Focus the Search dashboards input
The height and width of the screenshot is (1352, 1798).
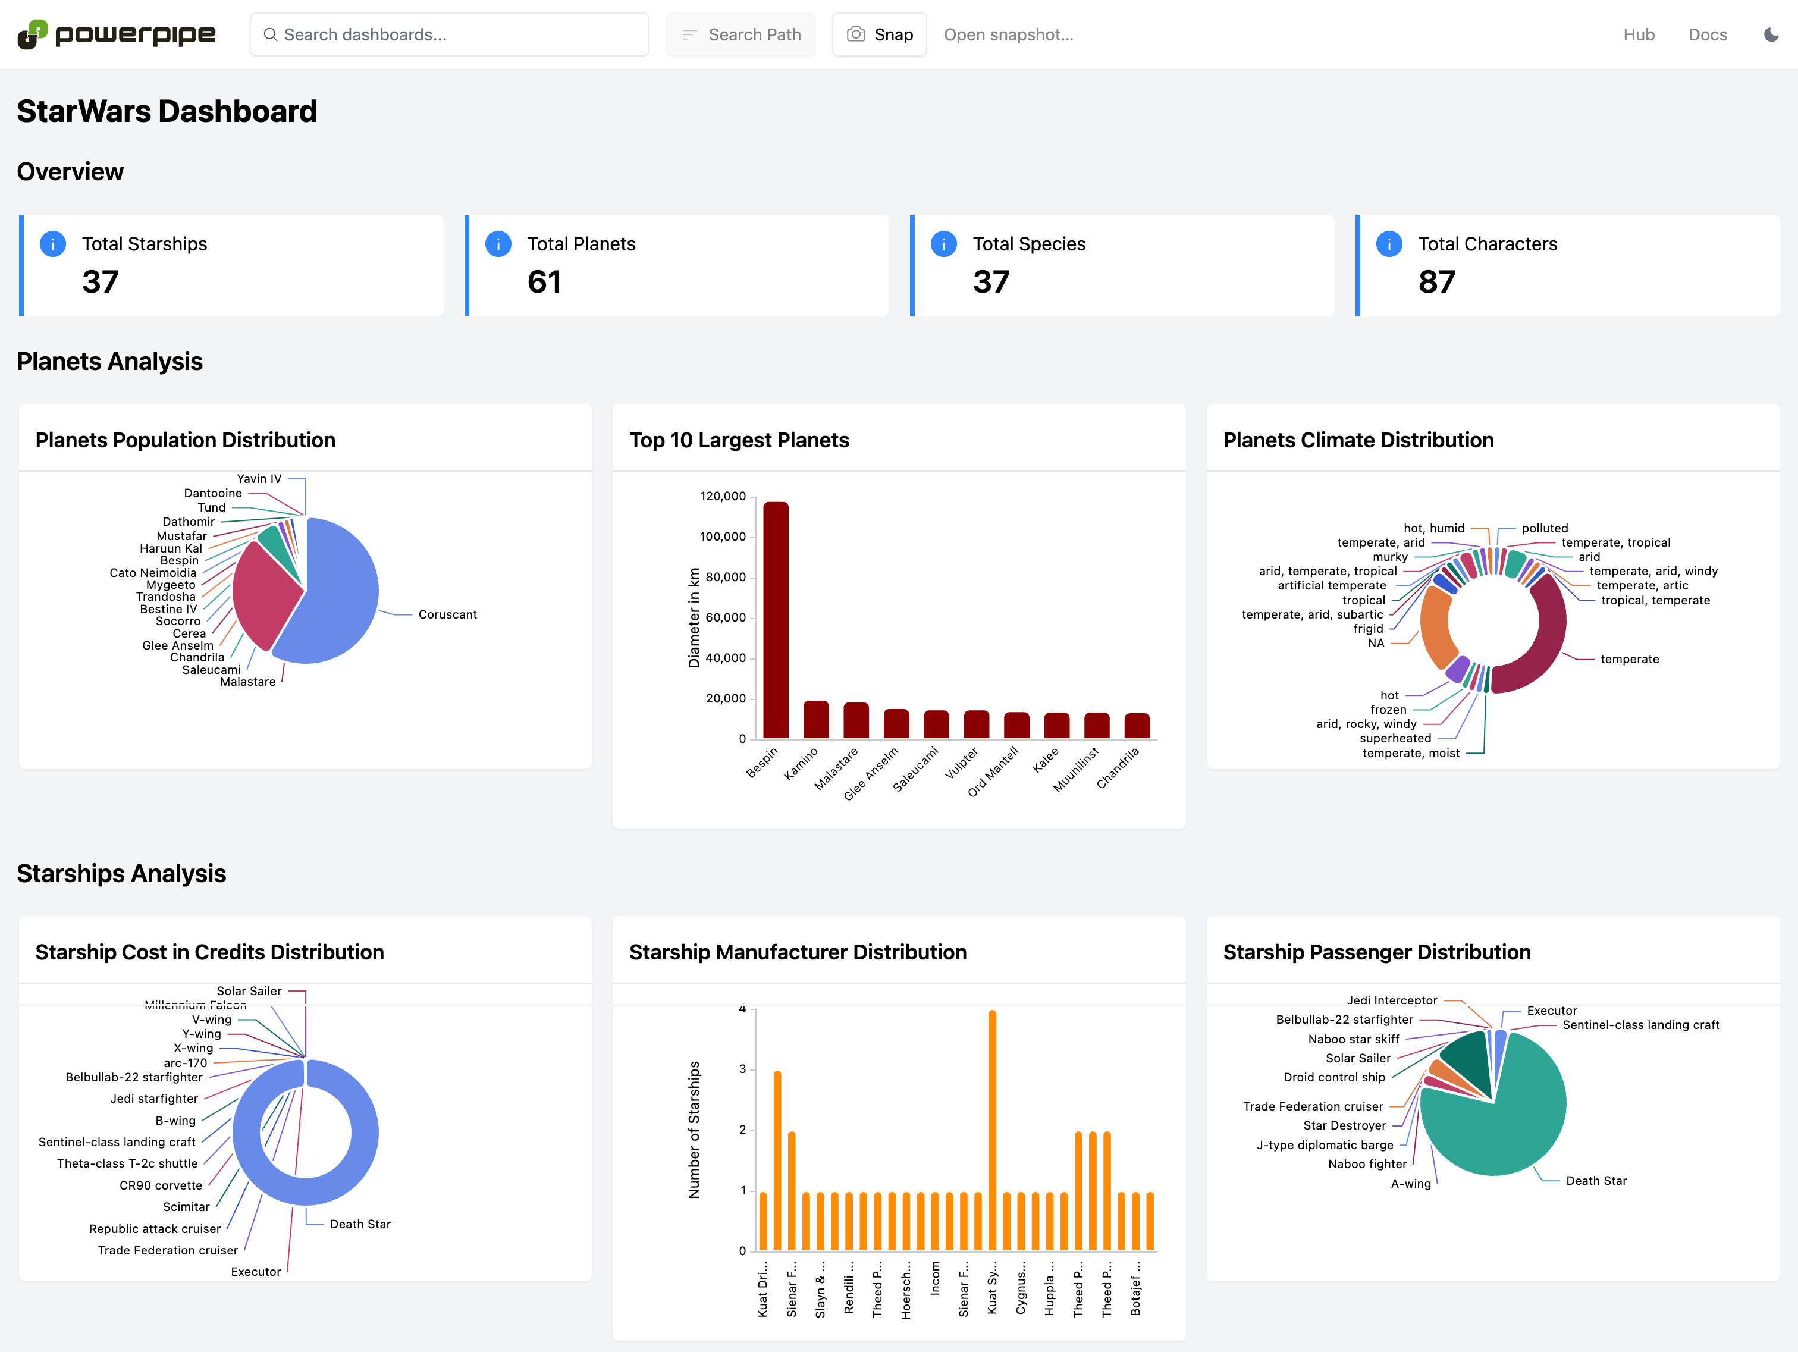[450, 34]
